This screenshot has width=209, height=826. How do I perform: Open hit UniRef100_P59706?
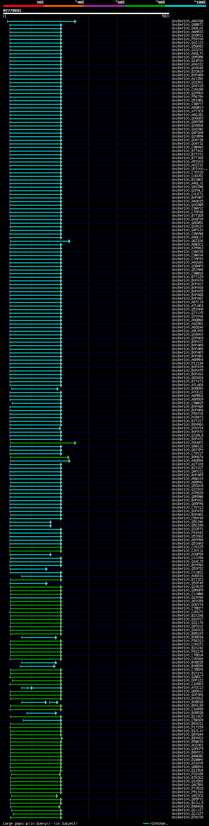pos(187,39)
